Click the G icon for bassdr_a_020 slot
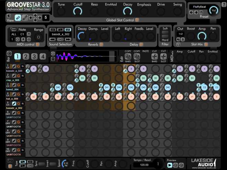Image resolution: width=227 pixels, height=170 pixels. click(x=18, y=66)
